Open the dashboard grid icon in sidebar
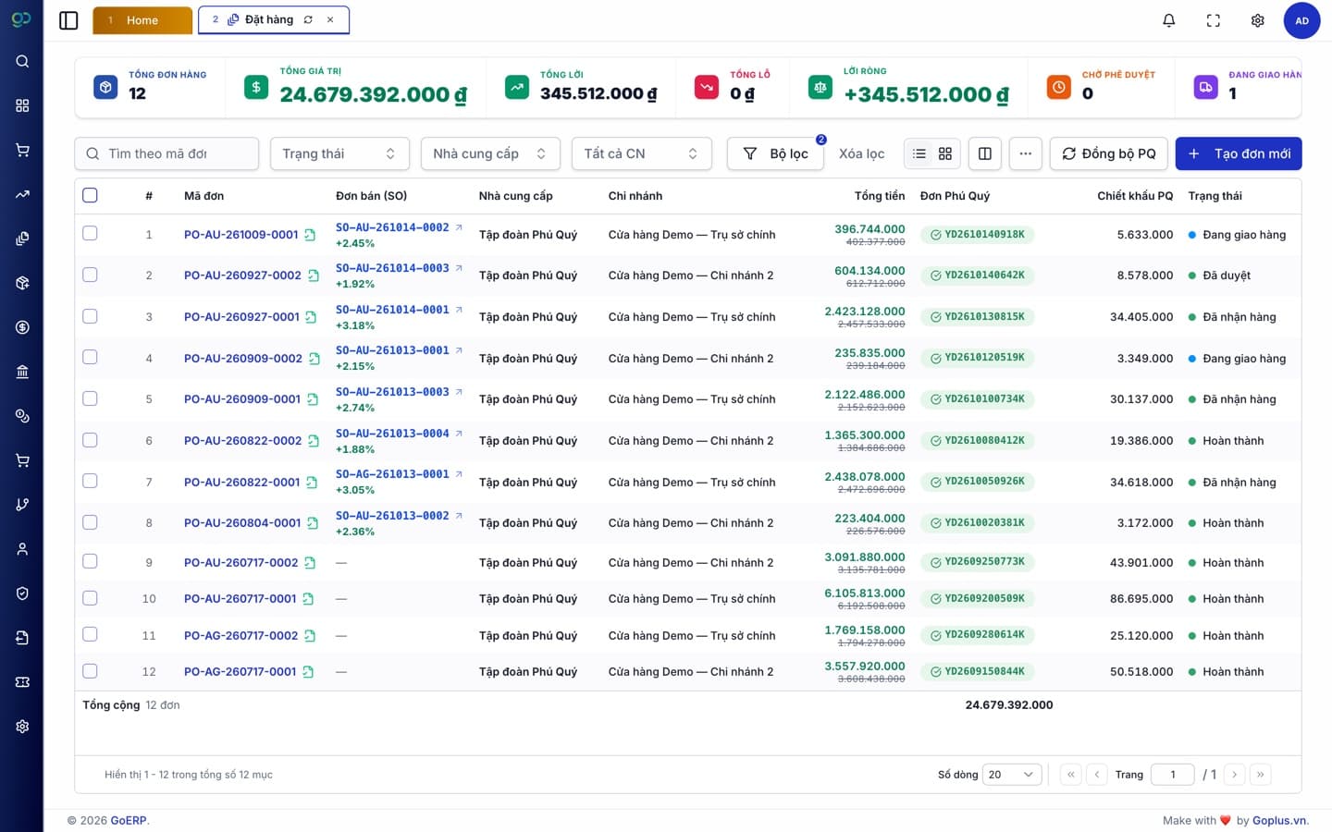The image size is (1332, 832). (x=22, y=105)
